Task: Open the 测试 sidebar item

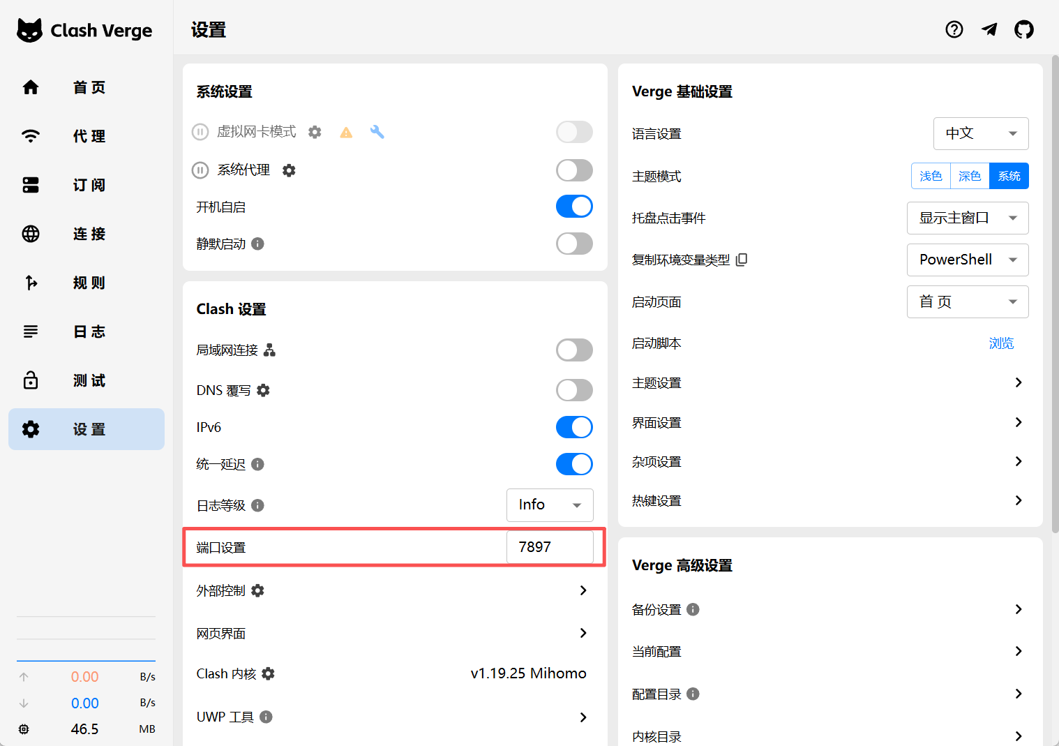Action: pyautogui.click(x=87, y=380)
